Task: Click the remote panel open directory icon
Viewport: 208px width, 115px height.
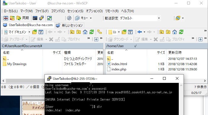Action: [124, 32]
